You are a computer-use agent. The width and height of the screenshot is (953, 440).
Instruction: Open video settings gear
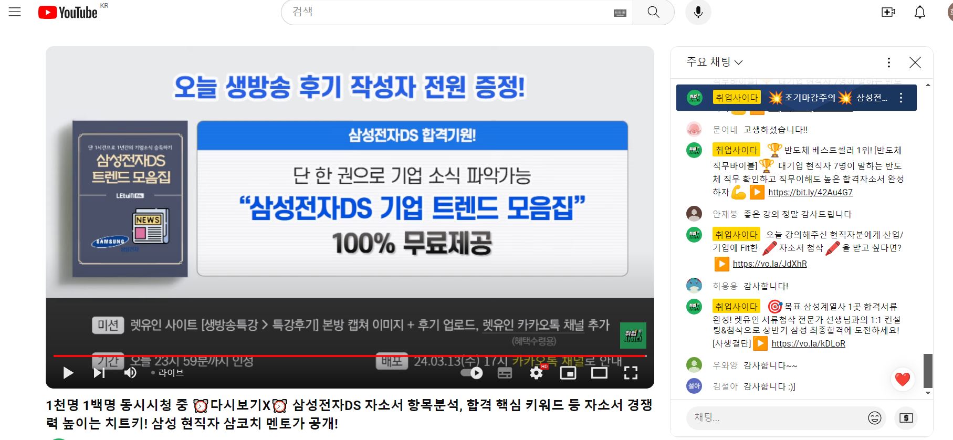[536, 373]
